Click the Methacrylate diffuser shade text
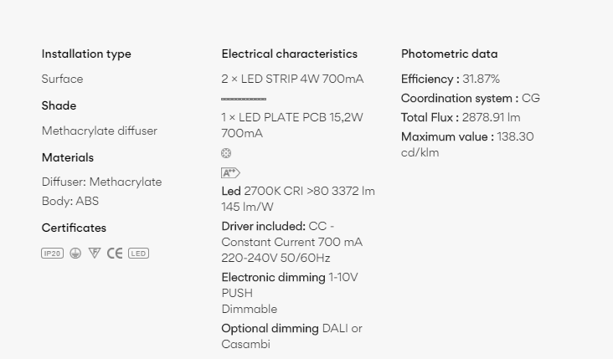Screen dimensions: 613x359 (100, 131)
